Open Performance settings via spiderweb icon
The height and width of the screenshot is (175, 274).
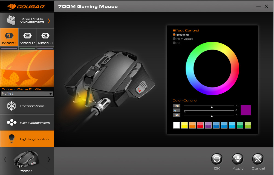pyautogui.click(x=11, y=106)
